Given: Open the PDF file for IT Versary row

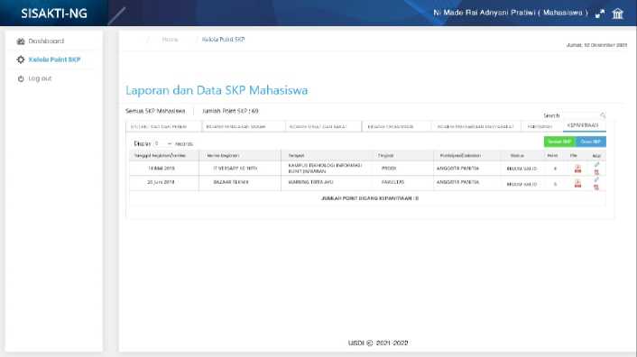Looking at the screenshot, I should (577, 169).
